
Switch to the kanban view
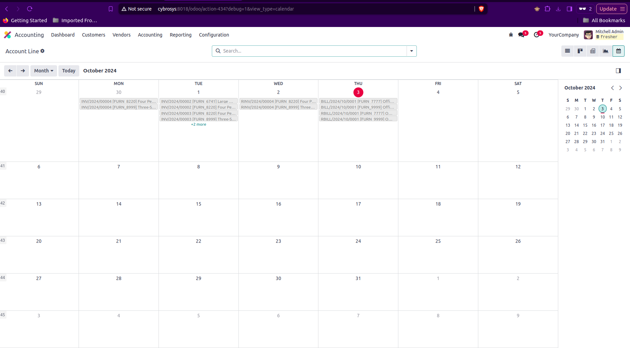point(580,51)
